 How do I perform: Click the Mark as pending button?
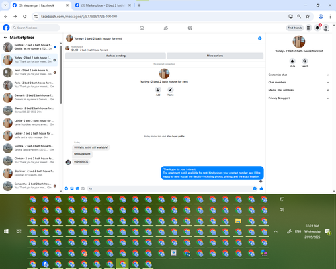(116, 56)
